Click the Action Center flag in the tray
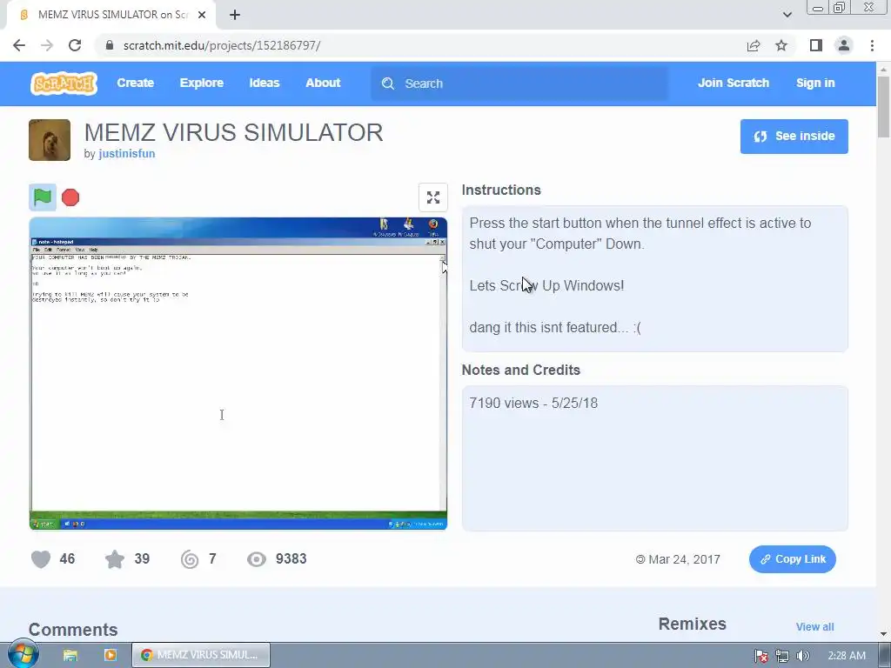The width and height of the screenshot is (891, 668). 760,656
